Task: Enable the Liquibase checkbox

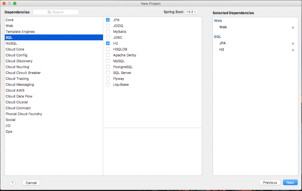Action: (108, 85)
